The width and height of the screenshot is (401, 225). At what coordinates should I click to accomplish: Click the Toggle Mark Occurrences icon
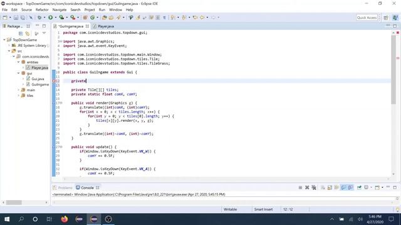(x=138, y=17)
